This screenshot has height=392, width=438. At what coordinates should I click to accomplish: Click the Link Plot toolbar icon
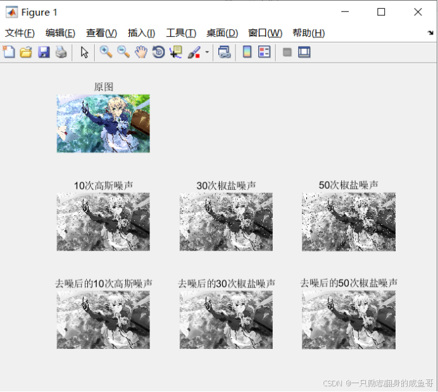tap(224, 53)
